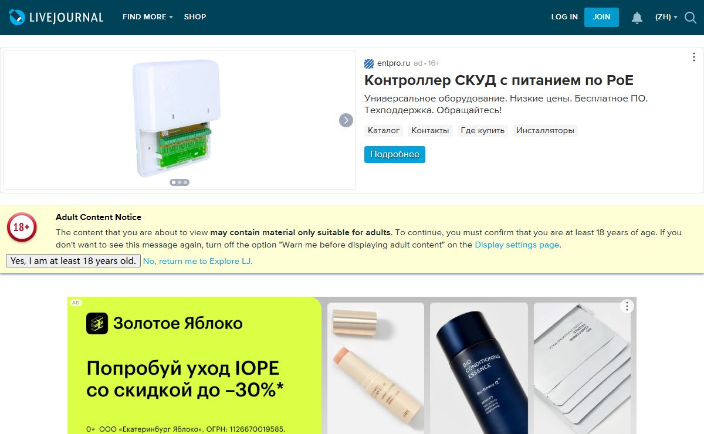704x434 pixels.
Task: Open the SHOP menu item
Action: pyautogui.click(x=195, y=17)
